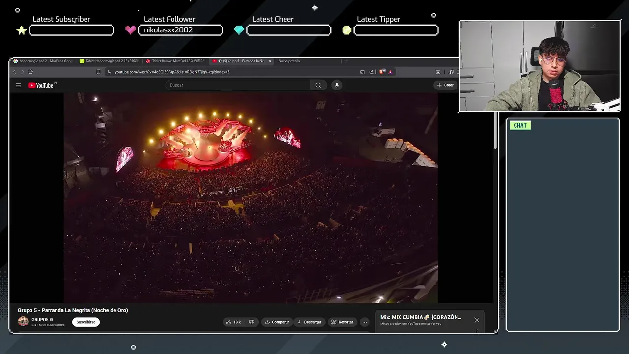Click the Brave Shields lion icon
The width and height of the screenshot is (629, 354).
click(x=382, y=72)
